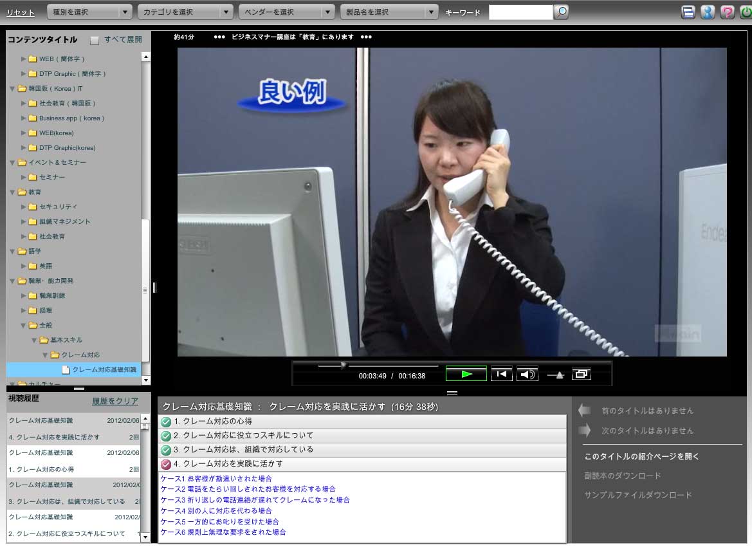The height and width of the screenshot is (547, 752).
Task: Click the skip-to-start button
Action: [x=502, y=375]
